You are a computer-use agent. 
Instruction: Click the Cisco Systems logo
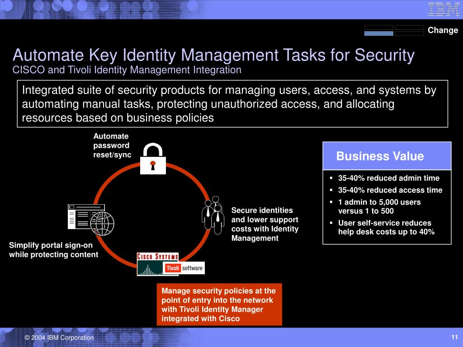(158, 264)
